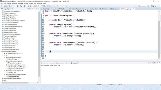The width and height of the screenshot is (161, 90).
Task: Toggle Link with Editor in Package Explorer
Action: 30,9
